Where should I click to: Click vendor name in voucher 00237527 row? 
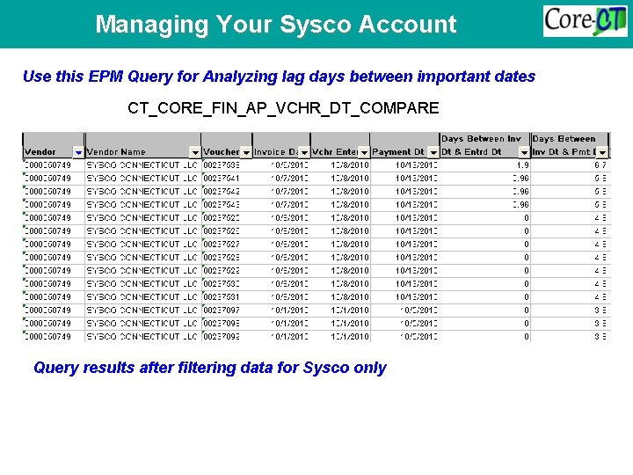142,245
